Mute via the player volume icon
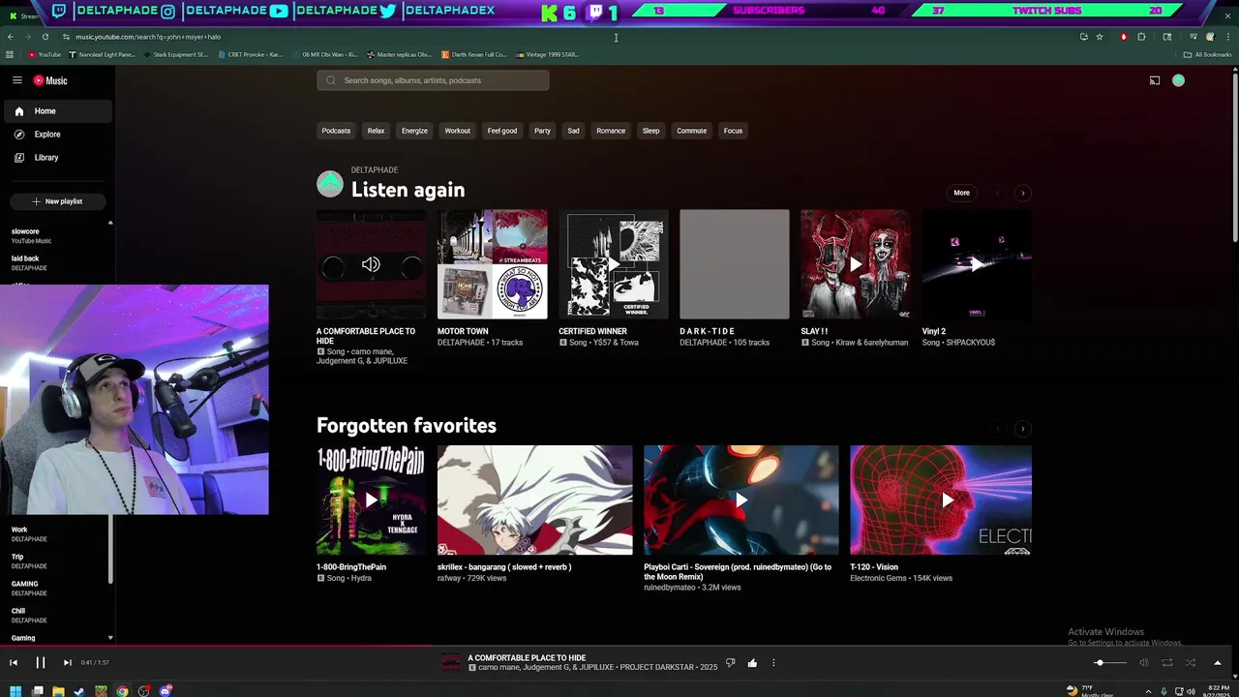 (x=1144, y=663)
